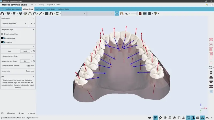
Task: Select the tree icon in toolbar
Action: coord(156,14)
